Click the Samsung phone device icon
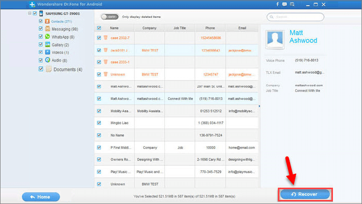The image size is (362, 204). pos(41,13)
